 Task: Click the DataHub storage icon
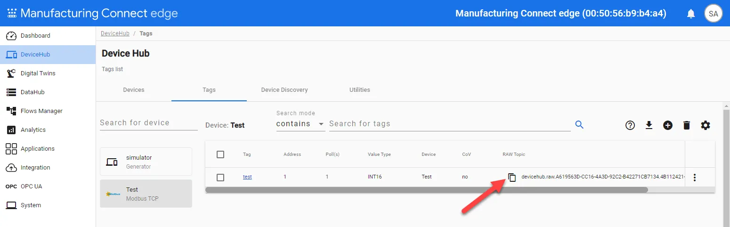click(11, 92)
